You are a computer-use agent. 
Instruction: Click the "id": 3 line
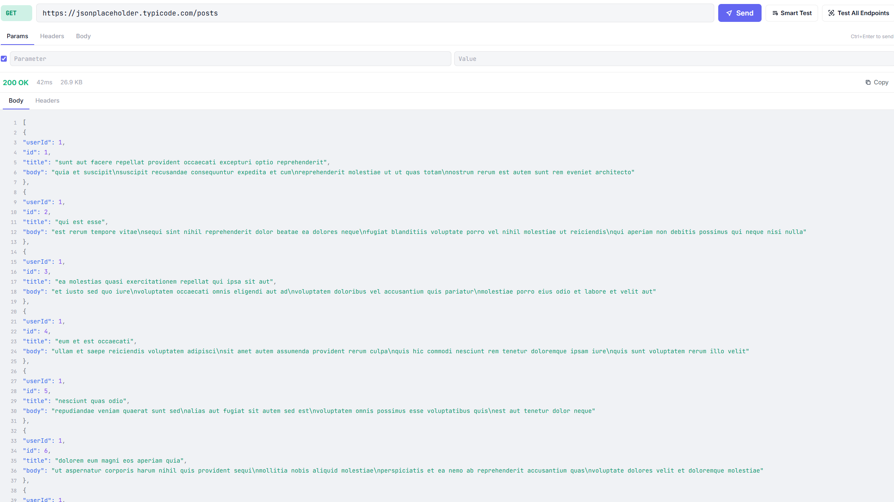point(37,272)
